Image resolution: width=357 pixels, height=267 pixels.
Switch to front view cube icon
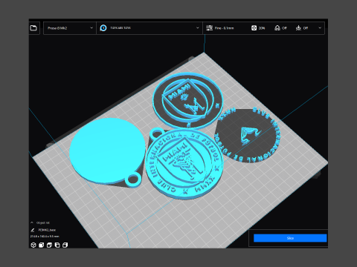tap(42, 245)
